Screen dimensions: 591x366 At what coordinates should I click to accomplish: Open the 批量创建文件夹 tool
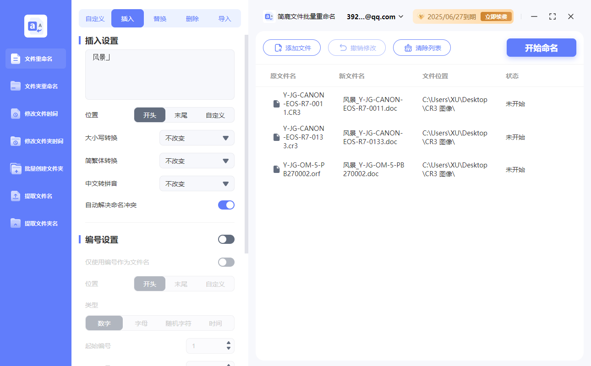click(x=35, y=168)
